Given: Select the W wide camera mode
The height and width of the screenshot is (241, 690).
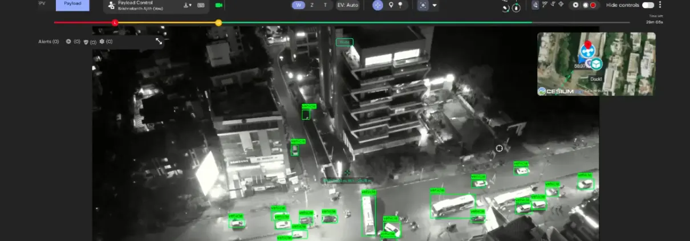Looking at the screenshot, I should [298, 5].
